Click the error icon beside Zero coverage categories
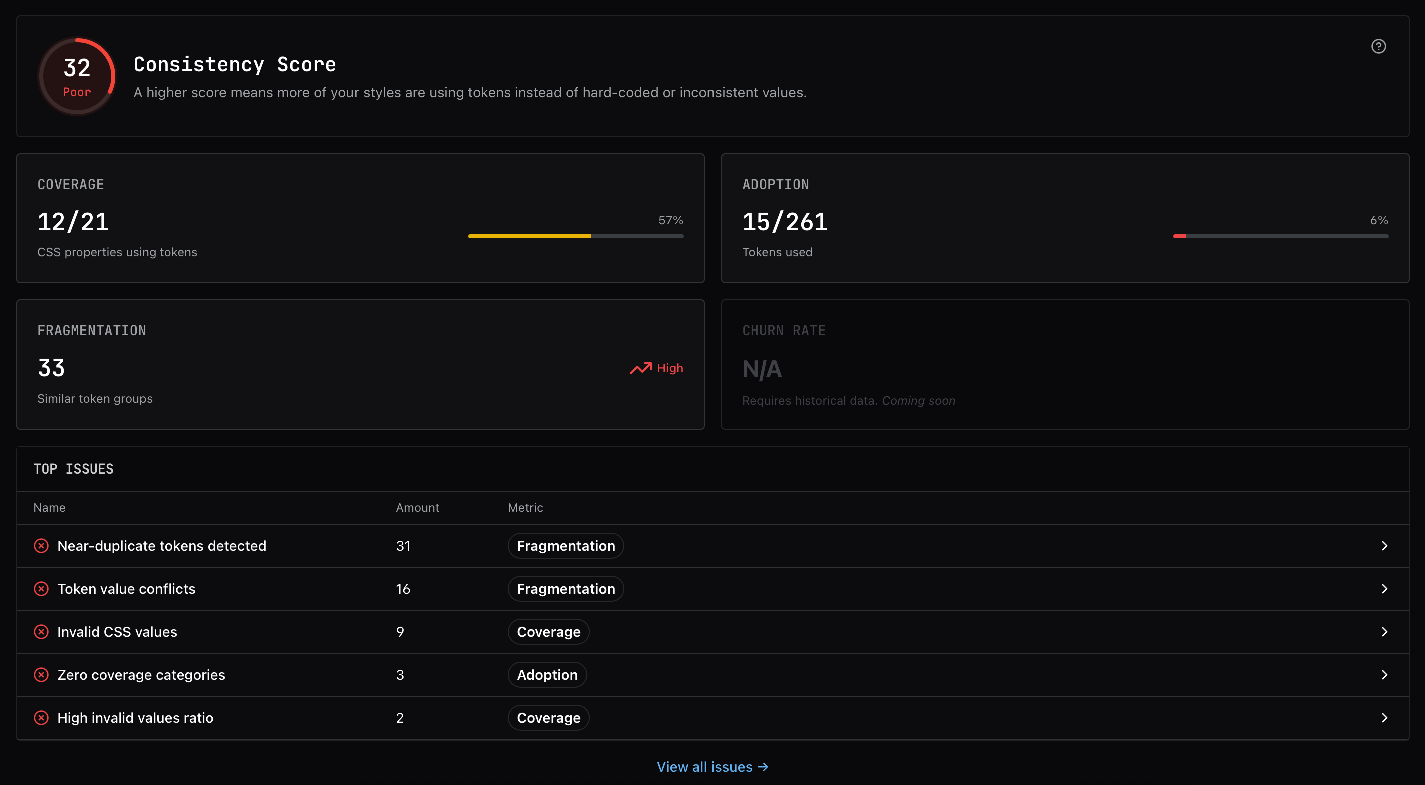 click(41, 674)
